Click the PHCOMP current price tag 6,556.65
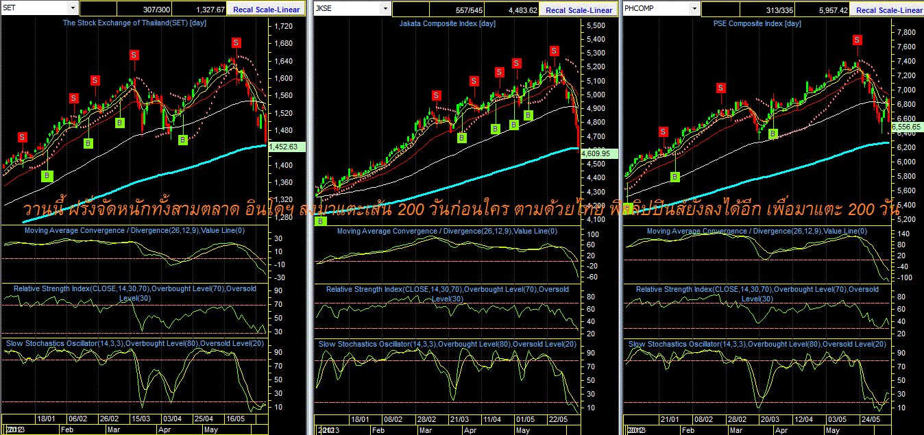The height and width of the screenshot is (435, 924). (x=907, y=127)
